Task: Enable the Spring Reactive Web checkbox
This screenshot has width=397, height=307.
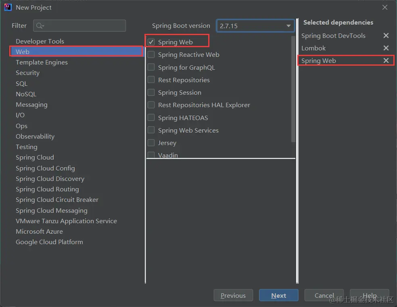Action: [151, 55]
